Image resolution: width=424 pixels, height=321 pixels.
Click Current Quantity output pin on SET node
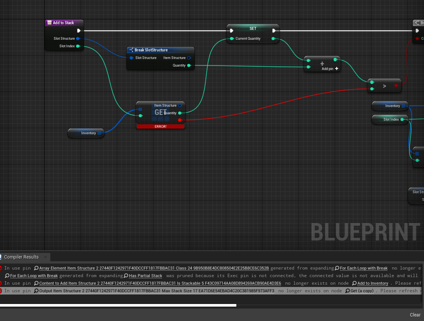(273, 39)
